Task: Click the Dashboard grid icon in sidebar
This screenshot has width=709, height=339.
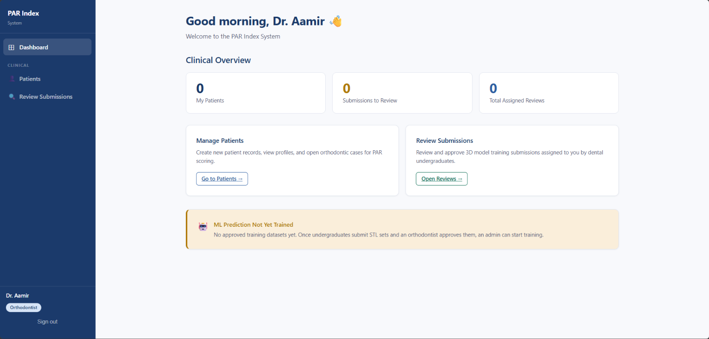Action: (x=12, y=47)
